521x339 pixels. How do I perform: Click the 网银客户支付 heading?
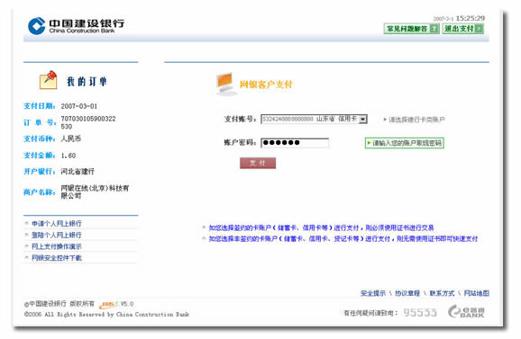click(x=266, y=85)
